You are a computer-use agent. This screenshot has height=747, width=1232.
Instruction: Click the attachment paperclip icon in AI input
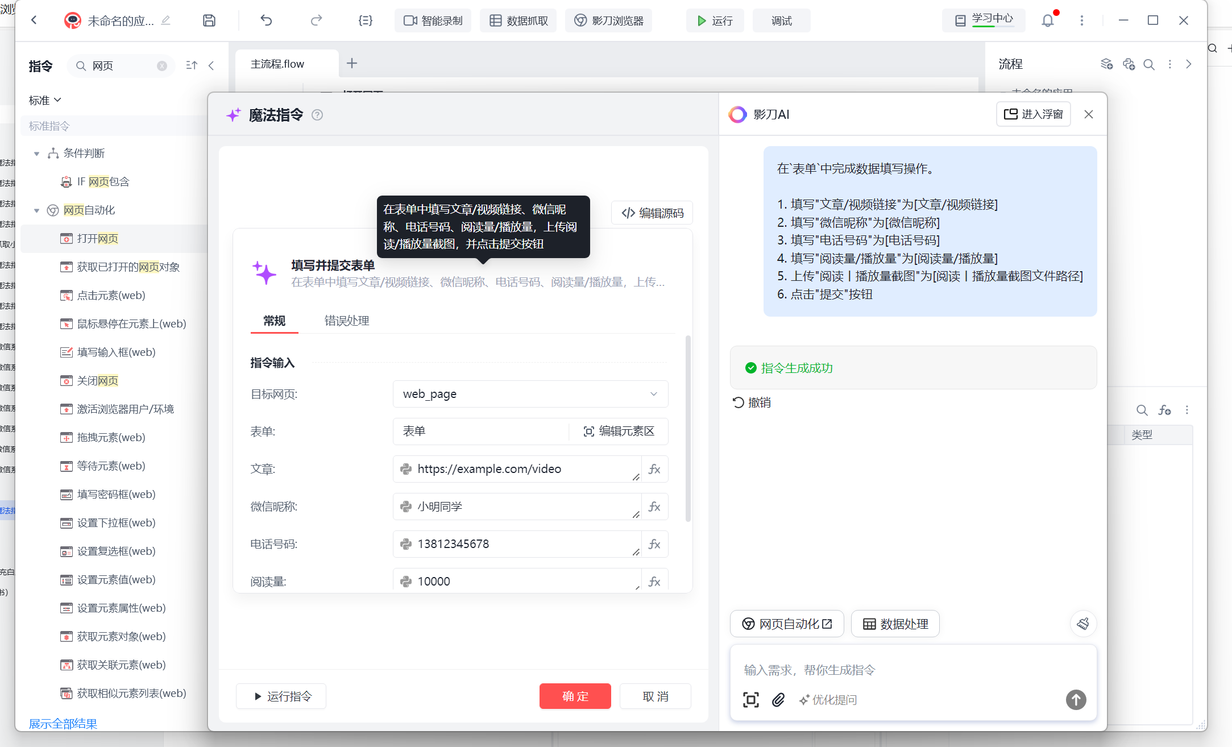[x=778, y=700]
